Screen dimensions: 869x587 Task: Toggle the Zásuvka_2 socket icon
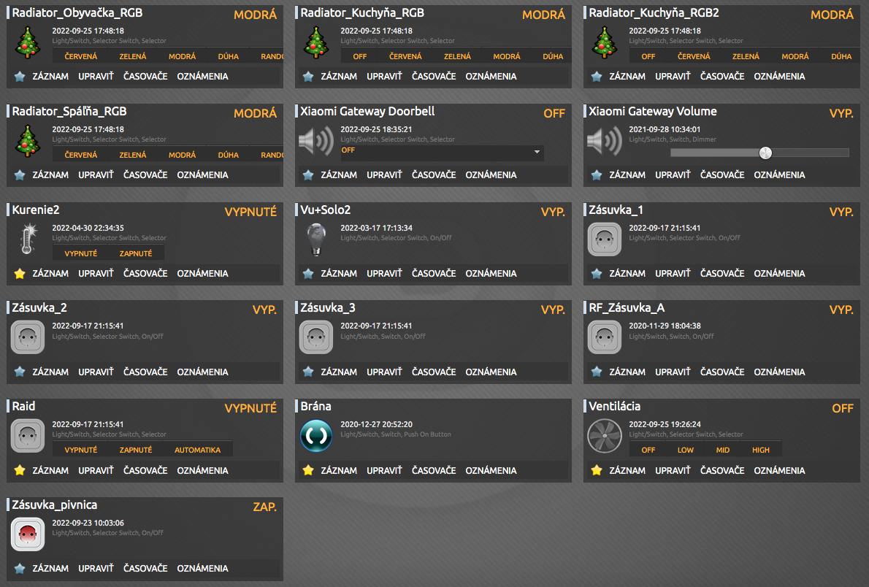click(28, 337)
